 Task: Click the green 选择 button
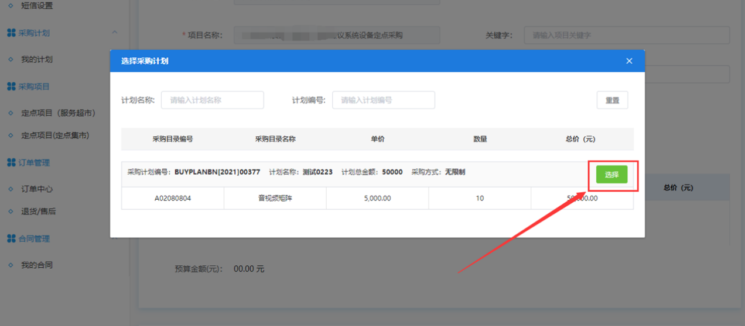tap(611, 175)
